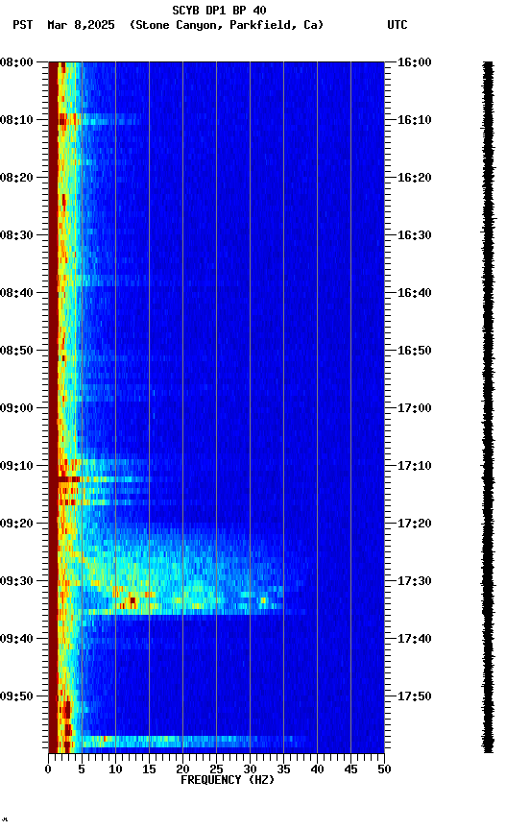This screenshot has width=530, height=830.
Task: Click the seismogram waveform trace beside the spectrogram
Action: tap(488, 407)
